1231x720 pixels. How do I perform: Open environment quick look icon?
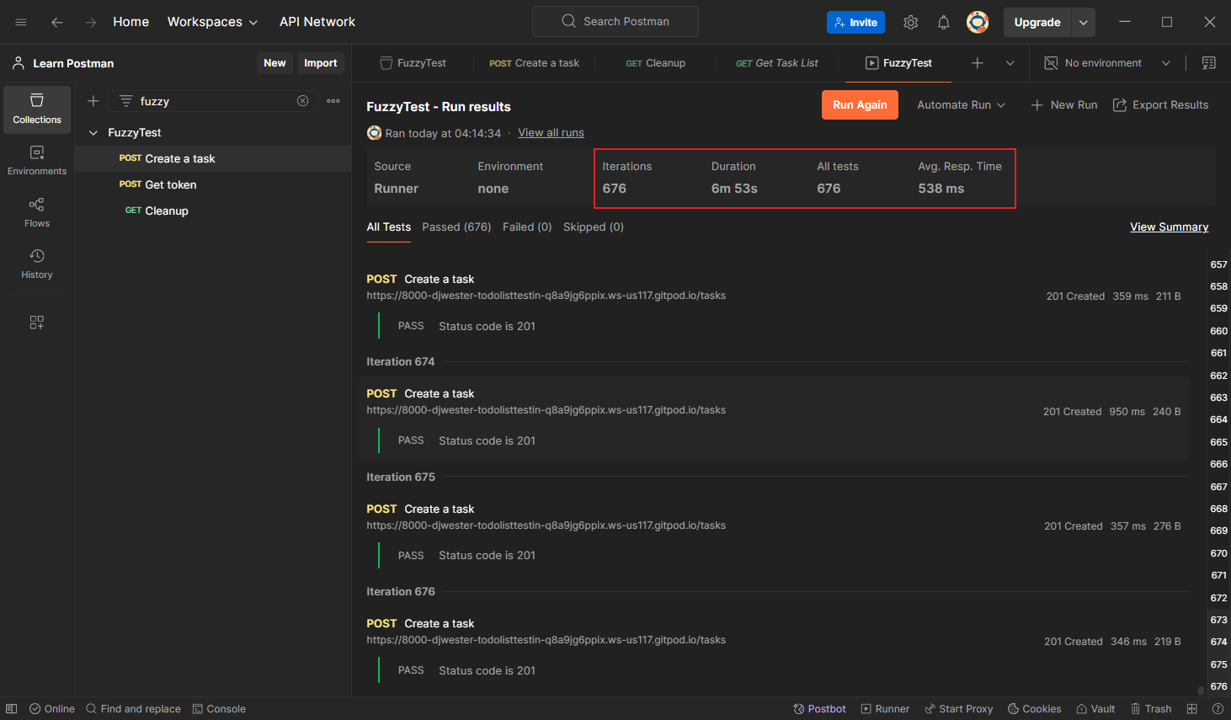tap(1209, 63)
